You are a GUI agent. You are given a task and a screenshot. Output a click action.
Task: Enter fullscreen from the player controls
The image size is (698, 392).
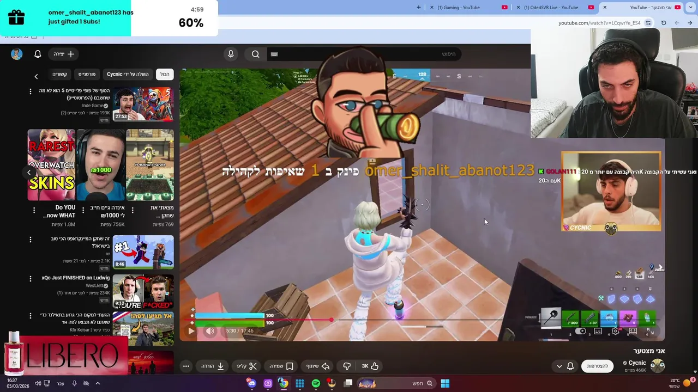[x=650, y=331]
